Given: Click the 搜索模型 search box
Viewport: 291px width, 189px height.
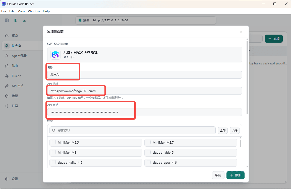Looking at the screenshot, I should tap(133, 130).
